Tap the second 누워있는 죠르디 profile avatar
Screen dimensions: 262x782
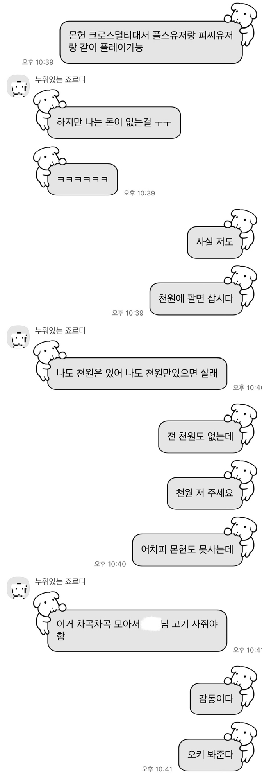point(18,337)
